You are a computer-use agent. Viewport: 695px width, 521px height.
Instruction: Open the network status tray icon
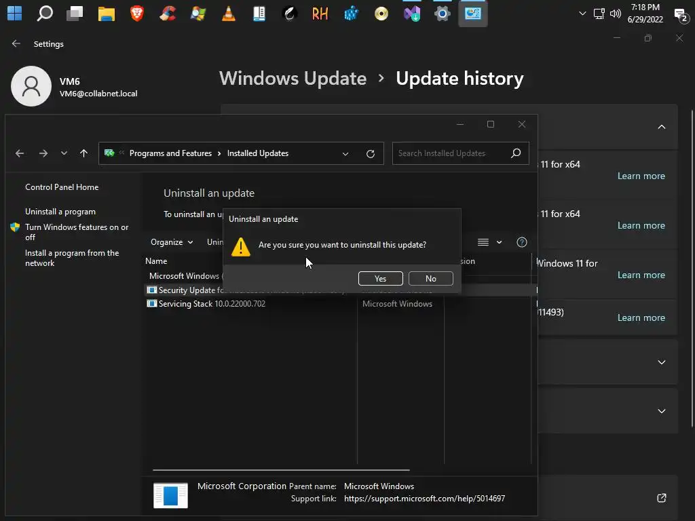pos(599,14)
